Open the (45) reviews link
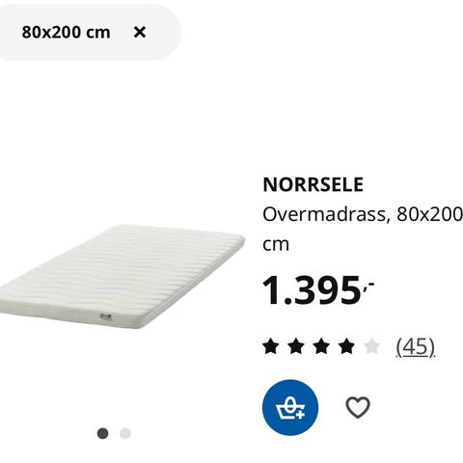The height and width of the screenshot is (463, 463). (x=416, y=346)
